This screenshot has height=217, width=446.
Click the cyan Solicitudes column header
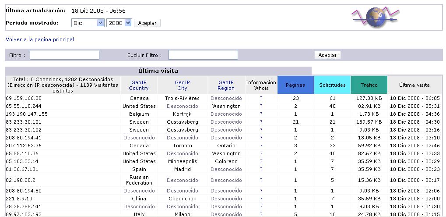[332, 85]
